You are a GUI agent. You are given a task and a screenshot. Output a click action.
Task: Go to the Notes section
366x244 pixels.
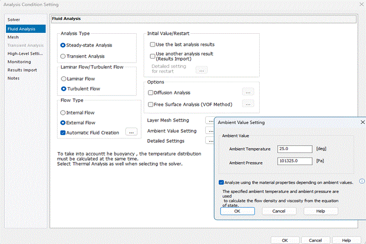point(14,78)
